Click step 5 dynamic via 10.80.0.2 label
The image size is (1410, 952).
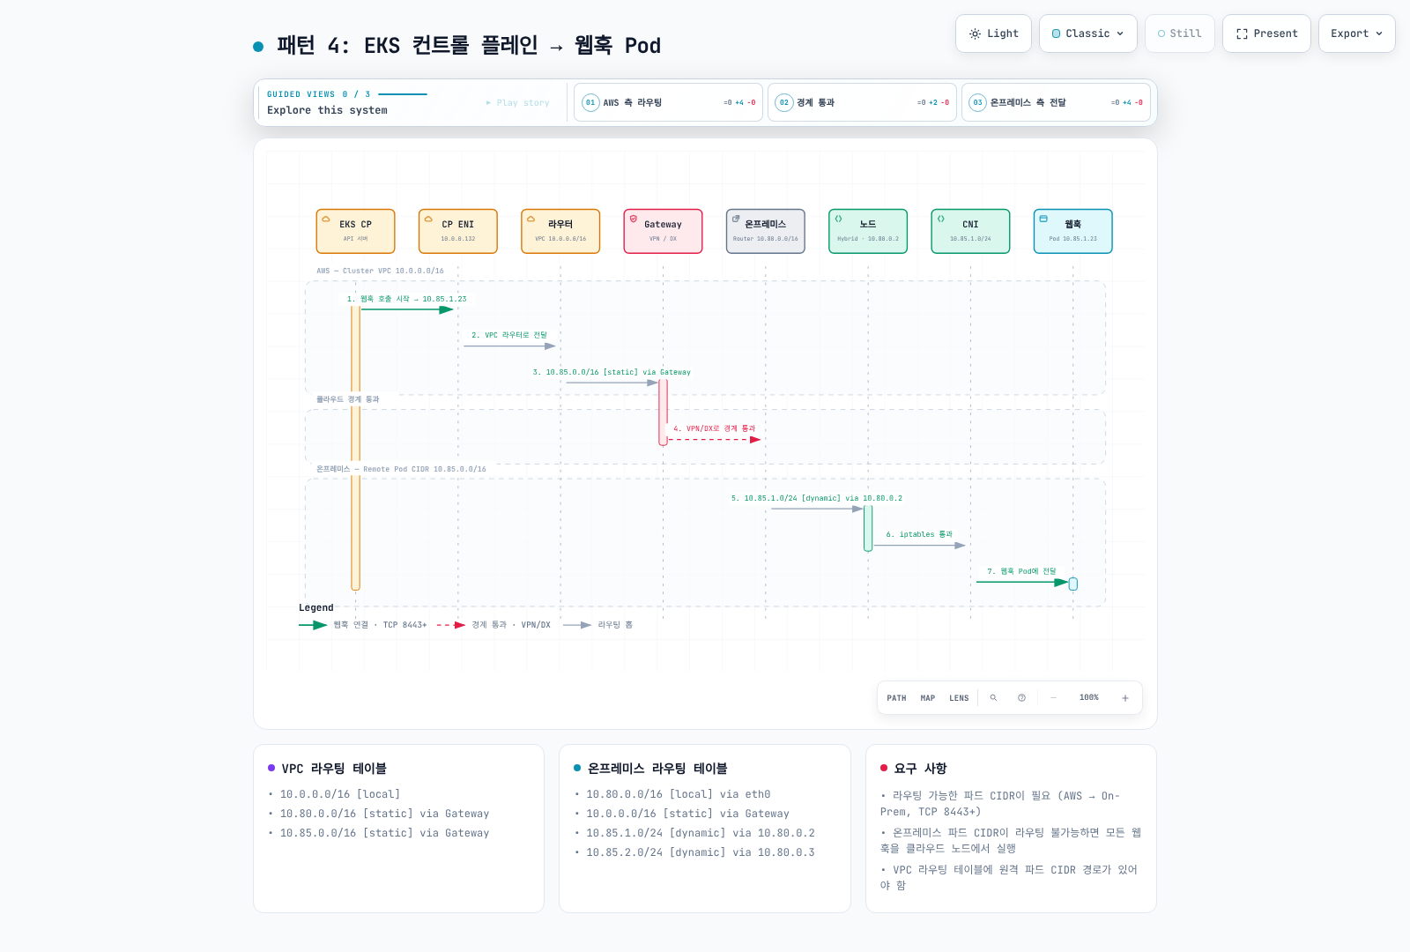click(817, 498)
